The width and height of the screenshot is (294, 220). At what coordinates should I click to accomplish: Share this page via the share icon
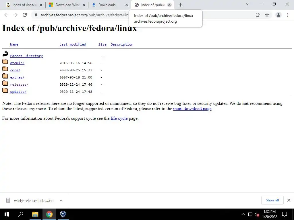pyautogui.click(x=258, y=15)
